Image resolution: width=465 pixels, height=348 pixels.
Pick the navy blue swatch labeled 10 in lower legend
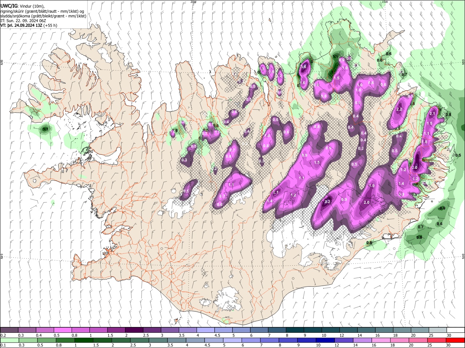(x=325, y=340)
